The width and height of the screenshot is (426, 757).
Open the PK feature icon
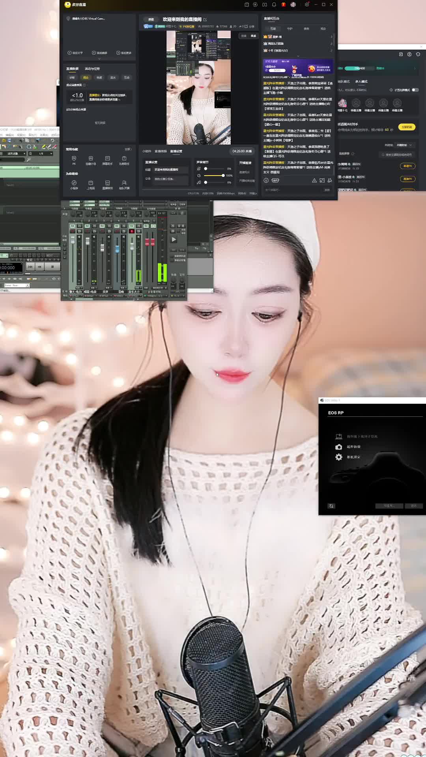coord(74,159)
